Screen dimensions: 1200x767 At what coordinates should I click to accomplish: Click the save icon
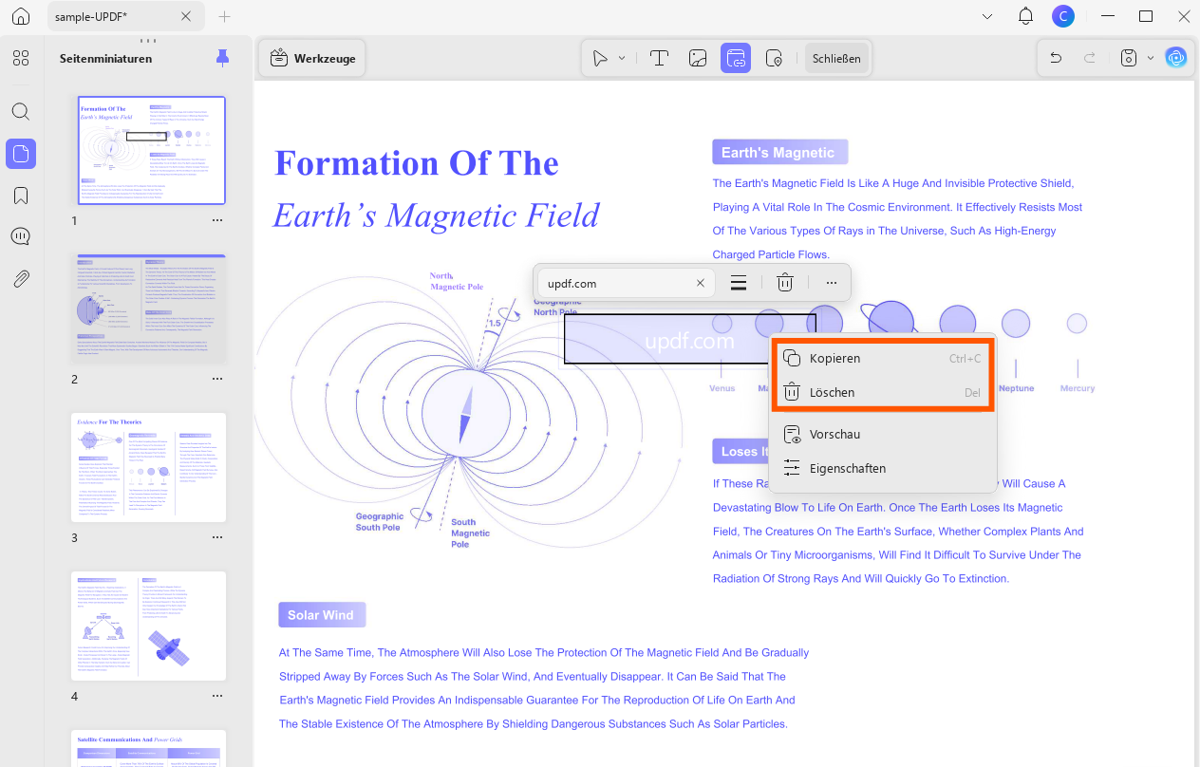coord(1129,58)
